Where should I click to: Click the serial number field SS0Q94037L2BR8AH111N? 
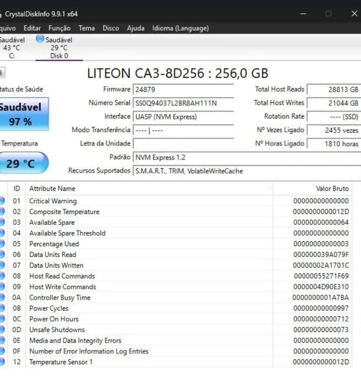[183, 103]
